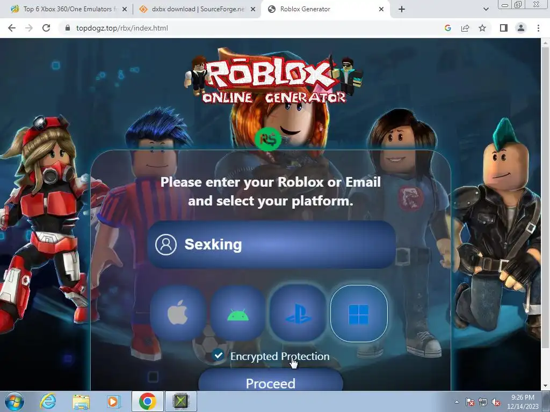Select the PlayStation platform icon

click(298, 313)
